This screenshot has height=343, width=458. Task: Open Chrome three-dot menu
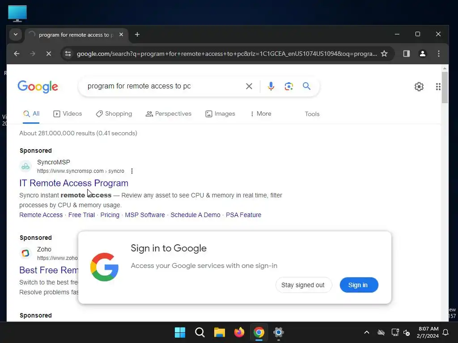click(x=438, y=54)
